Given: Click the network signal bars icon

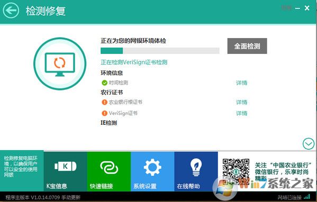Looking at the screenshot, I should pyautogui.click(x=307, y=197).
